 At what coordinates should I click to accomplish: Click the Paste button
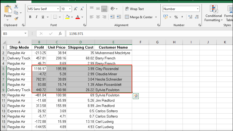tap(8, 13)
